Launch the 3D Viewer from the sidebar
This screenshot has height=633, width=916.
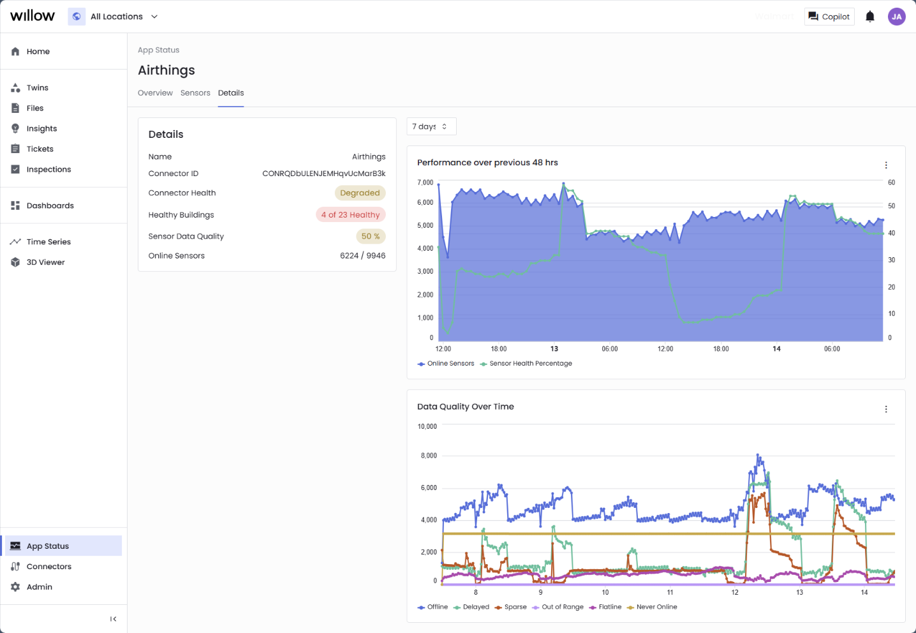click(x=45, y=262)
